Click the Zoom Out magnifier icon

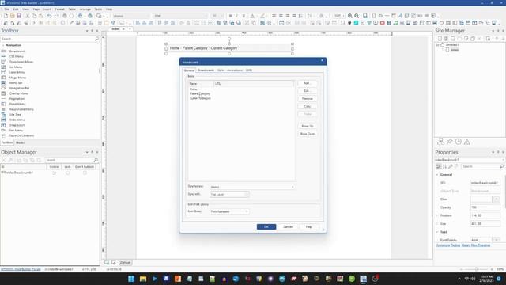[x=357, y=16]
